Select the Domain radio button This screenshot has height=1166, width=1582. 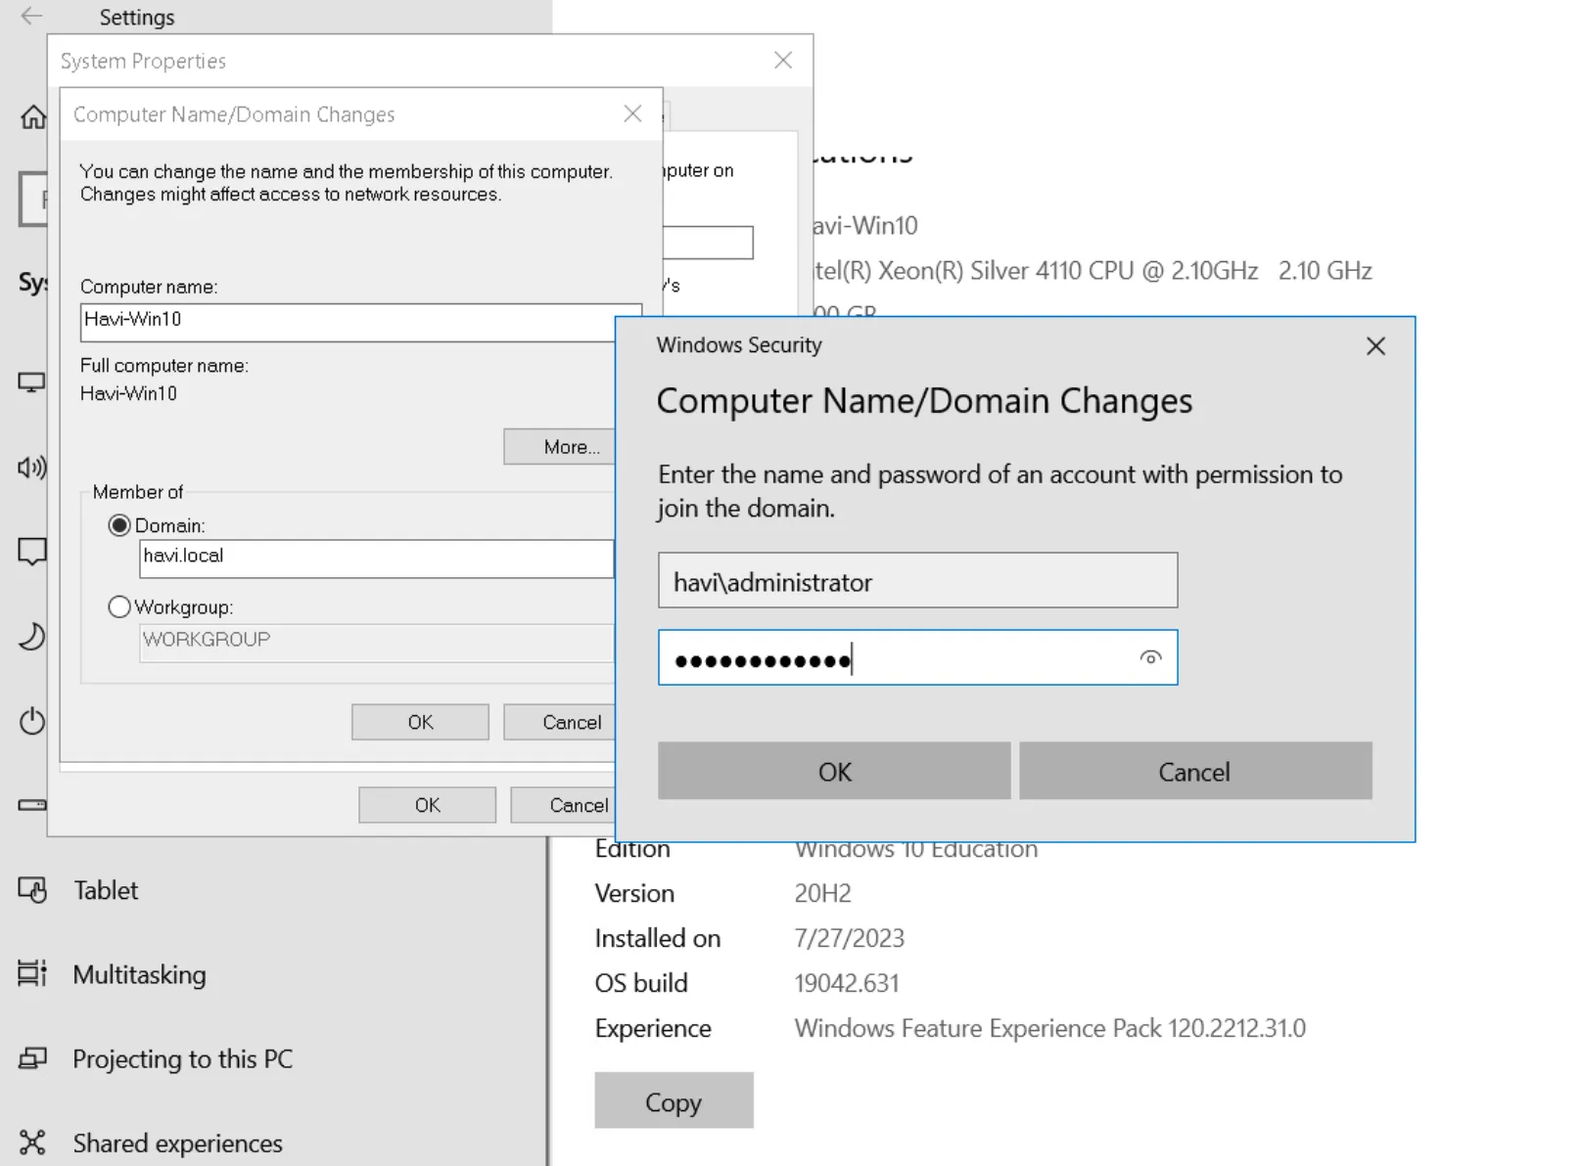(x=119, y=526)
